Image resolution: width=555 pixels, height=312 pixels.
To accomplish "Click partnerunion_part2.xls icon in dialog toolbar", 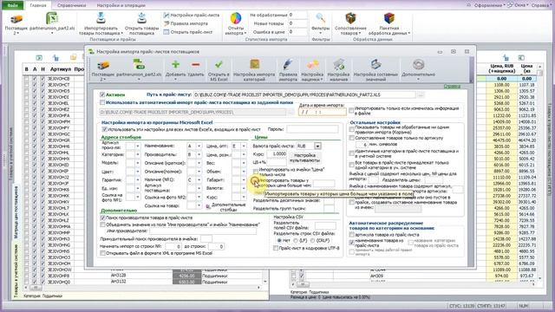I will (139, 65).
